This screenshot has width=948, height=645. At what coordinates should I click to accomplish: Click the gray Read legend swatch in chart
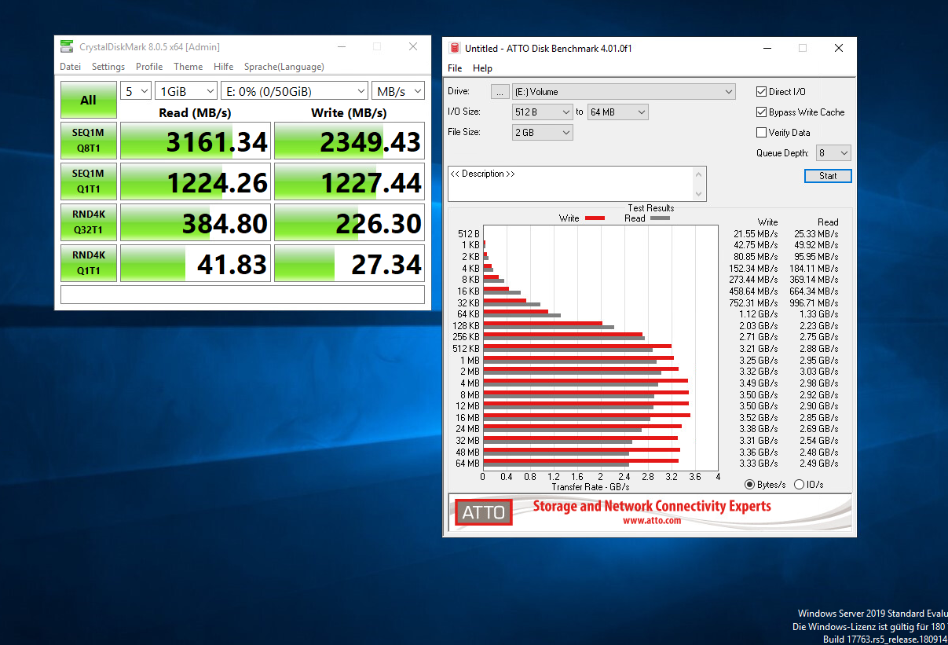660,218
